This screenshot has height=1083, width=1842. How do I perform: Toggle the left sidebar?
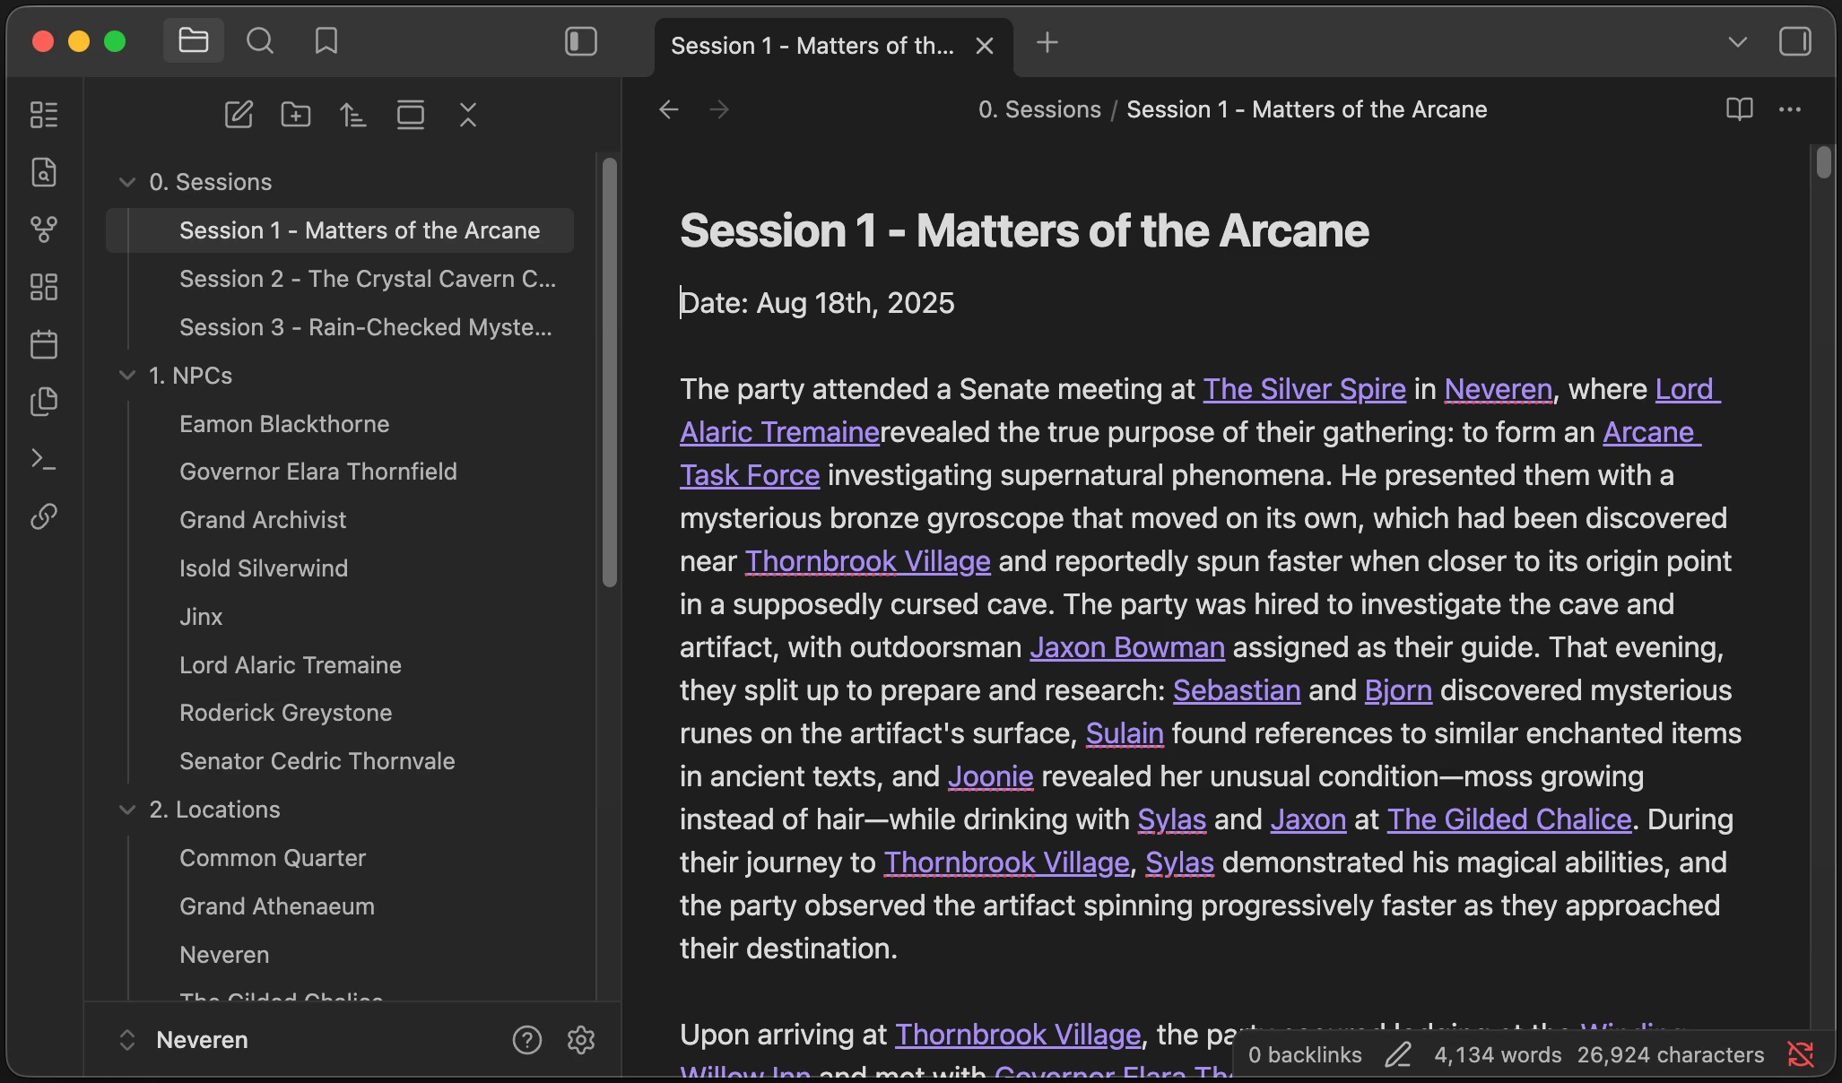[580, 40]
